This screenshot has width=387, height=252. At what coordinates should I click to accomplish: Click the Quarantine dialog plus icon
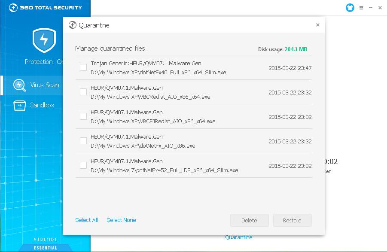[x=72, y=25]
